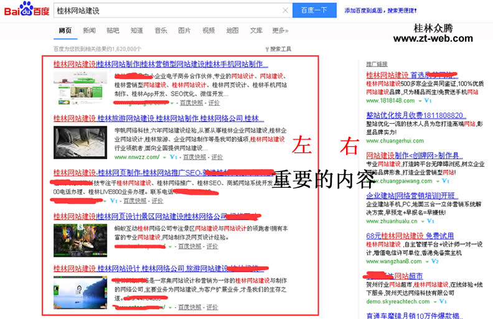493x319 pixels.
Task: Clear the search box with the X icon
Action: pyautogui.click(x=285, y=11)
